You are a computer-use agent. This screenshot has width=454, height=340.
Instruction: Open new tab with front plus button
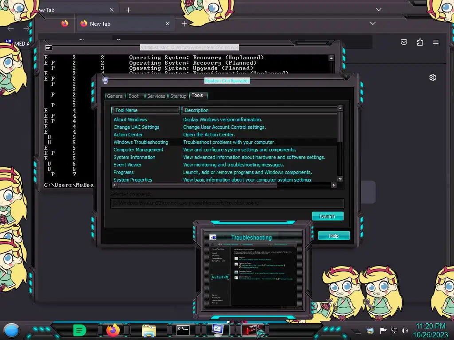pyautogui.click(x=184, y=24)
